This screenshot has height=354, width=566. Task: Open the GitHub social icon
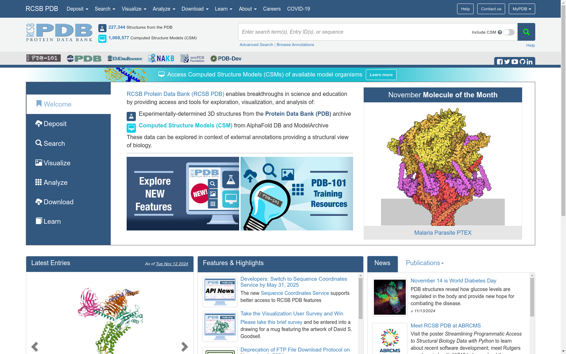pyautogui.click(x=522, y=62)
